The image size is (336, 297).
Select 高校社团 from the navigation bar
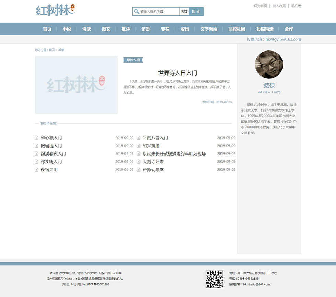click(x=237, y=29)
